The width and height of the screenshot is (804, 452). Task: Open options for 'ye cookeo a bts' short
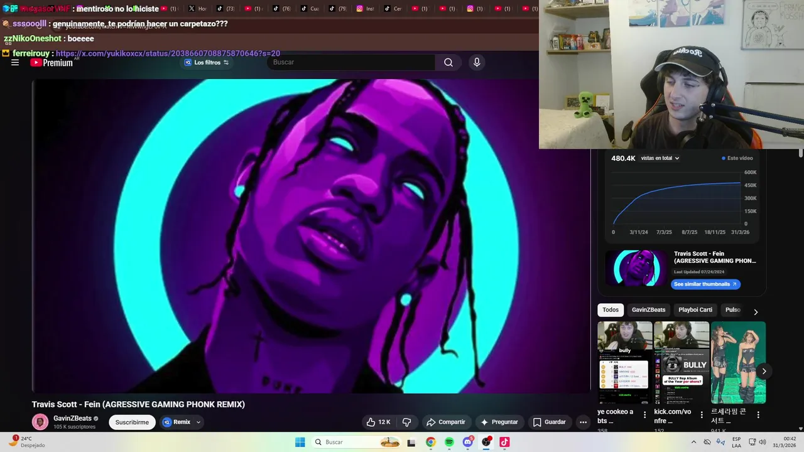coord(644,414)
